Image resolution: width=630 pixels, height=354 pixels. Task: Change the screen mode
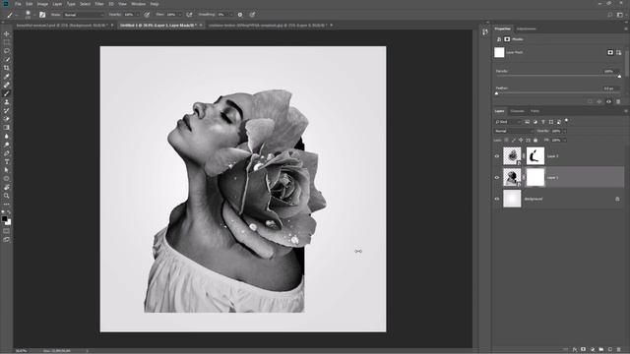pos(7,239)
